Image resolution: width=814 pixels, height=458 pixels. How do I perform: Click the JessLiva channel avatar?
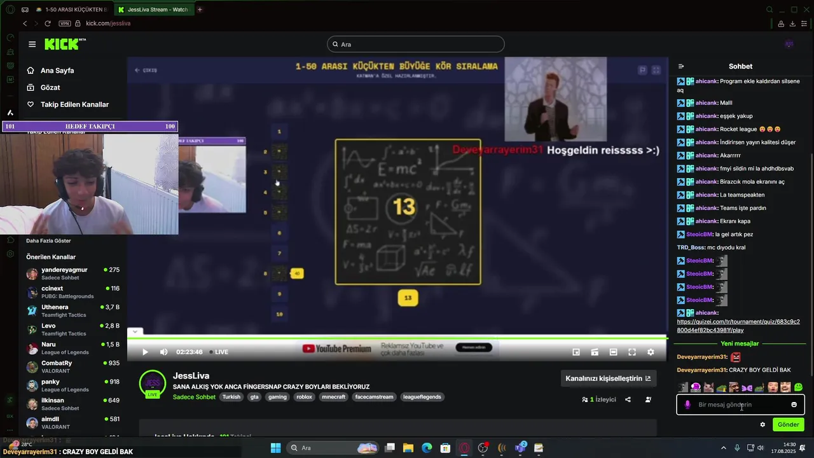point(153,384)
